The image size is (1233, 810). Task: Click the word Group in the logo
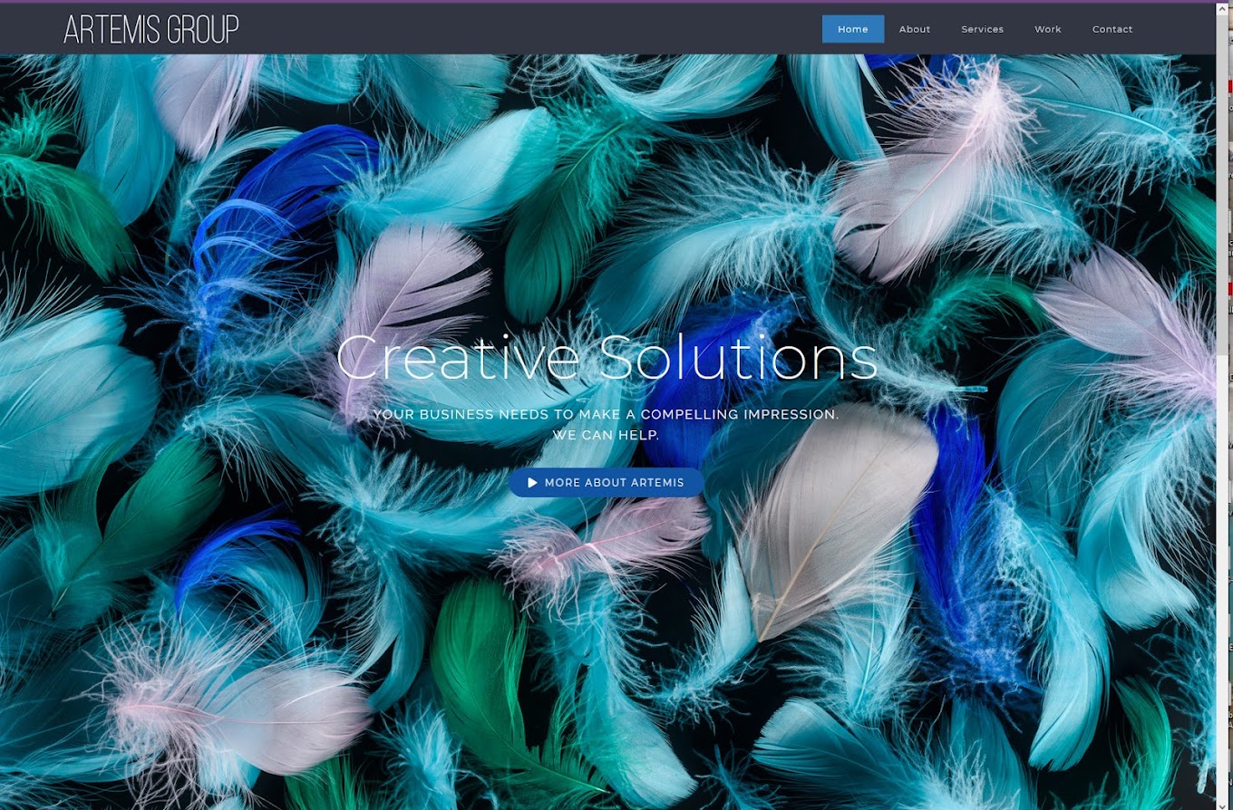tap(201, 30)
